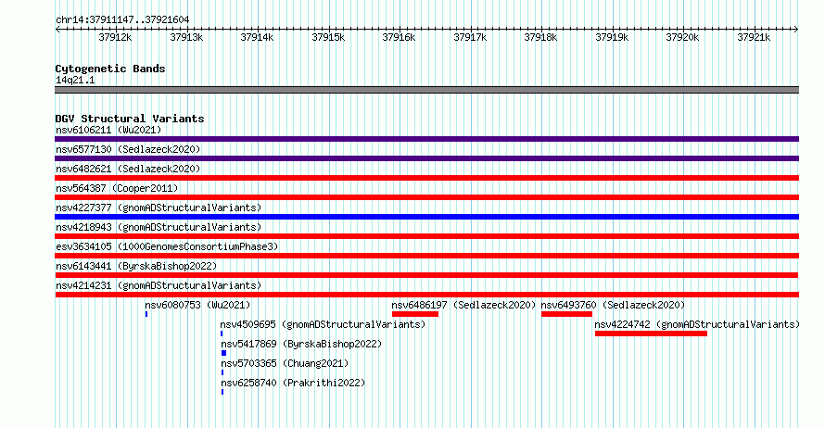825x428 pixels.
Task: Open nsv4227377 gnomAD variant label
Action: point(159,208)
